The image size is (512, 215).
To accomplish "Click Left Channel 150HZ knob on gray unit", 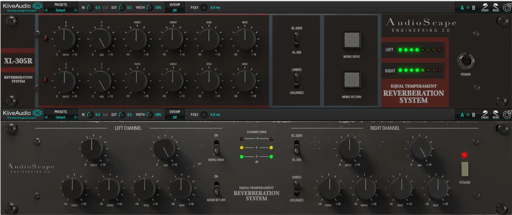I will [73, 188].
